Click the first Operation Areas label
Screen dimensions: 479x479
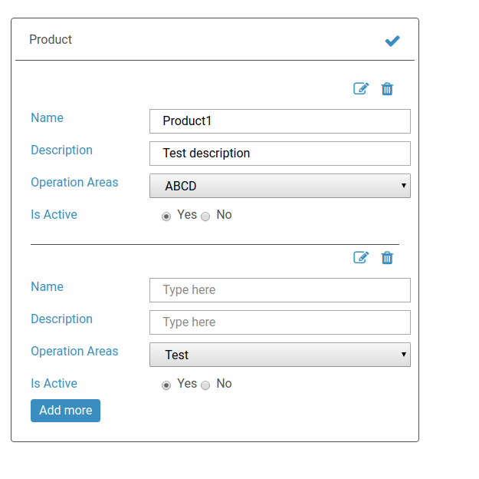point(74,183)
